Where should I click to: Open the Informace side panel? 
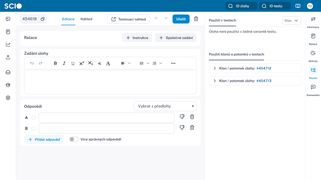click(x=313, y=22)
